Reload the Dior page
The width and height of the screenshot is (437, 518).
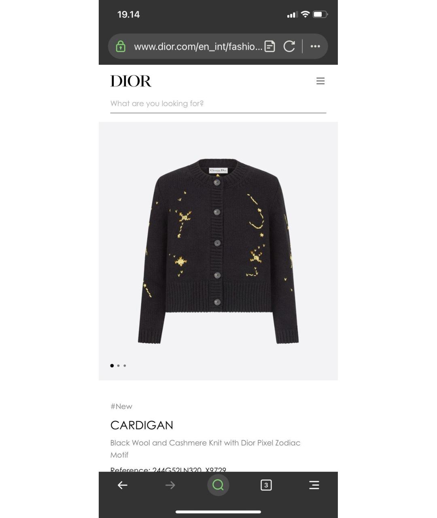click(289, 47)
